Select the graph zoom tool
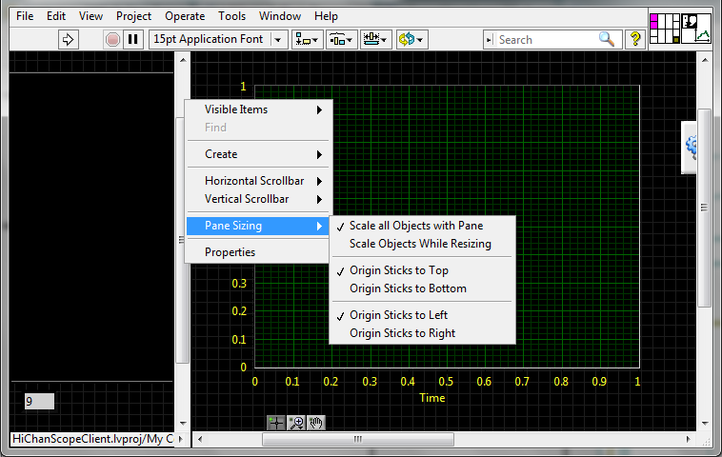 [296, 423]
